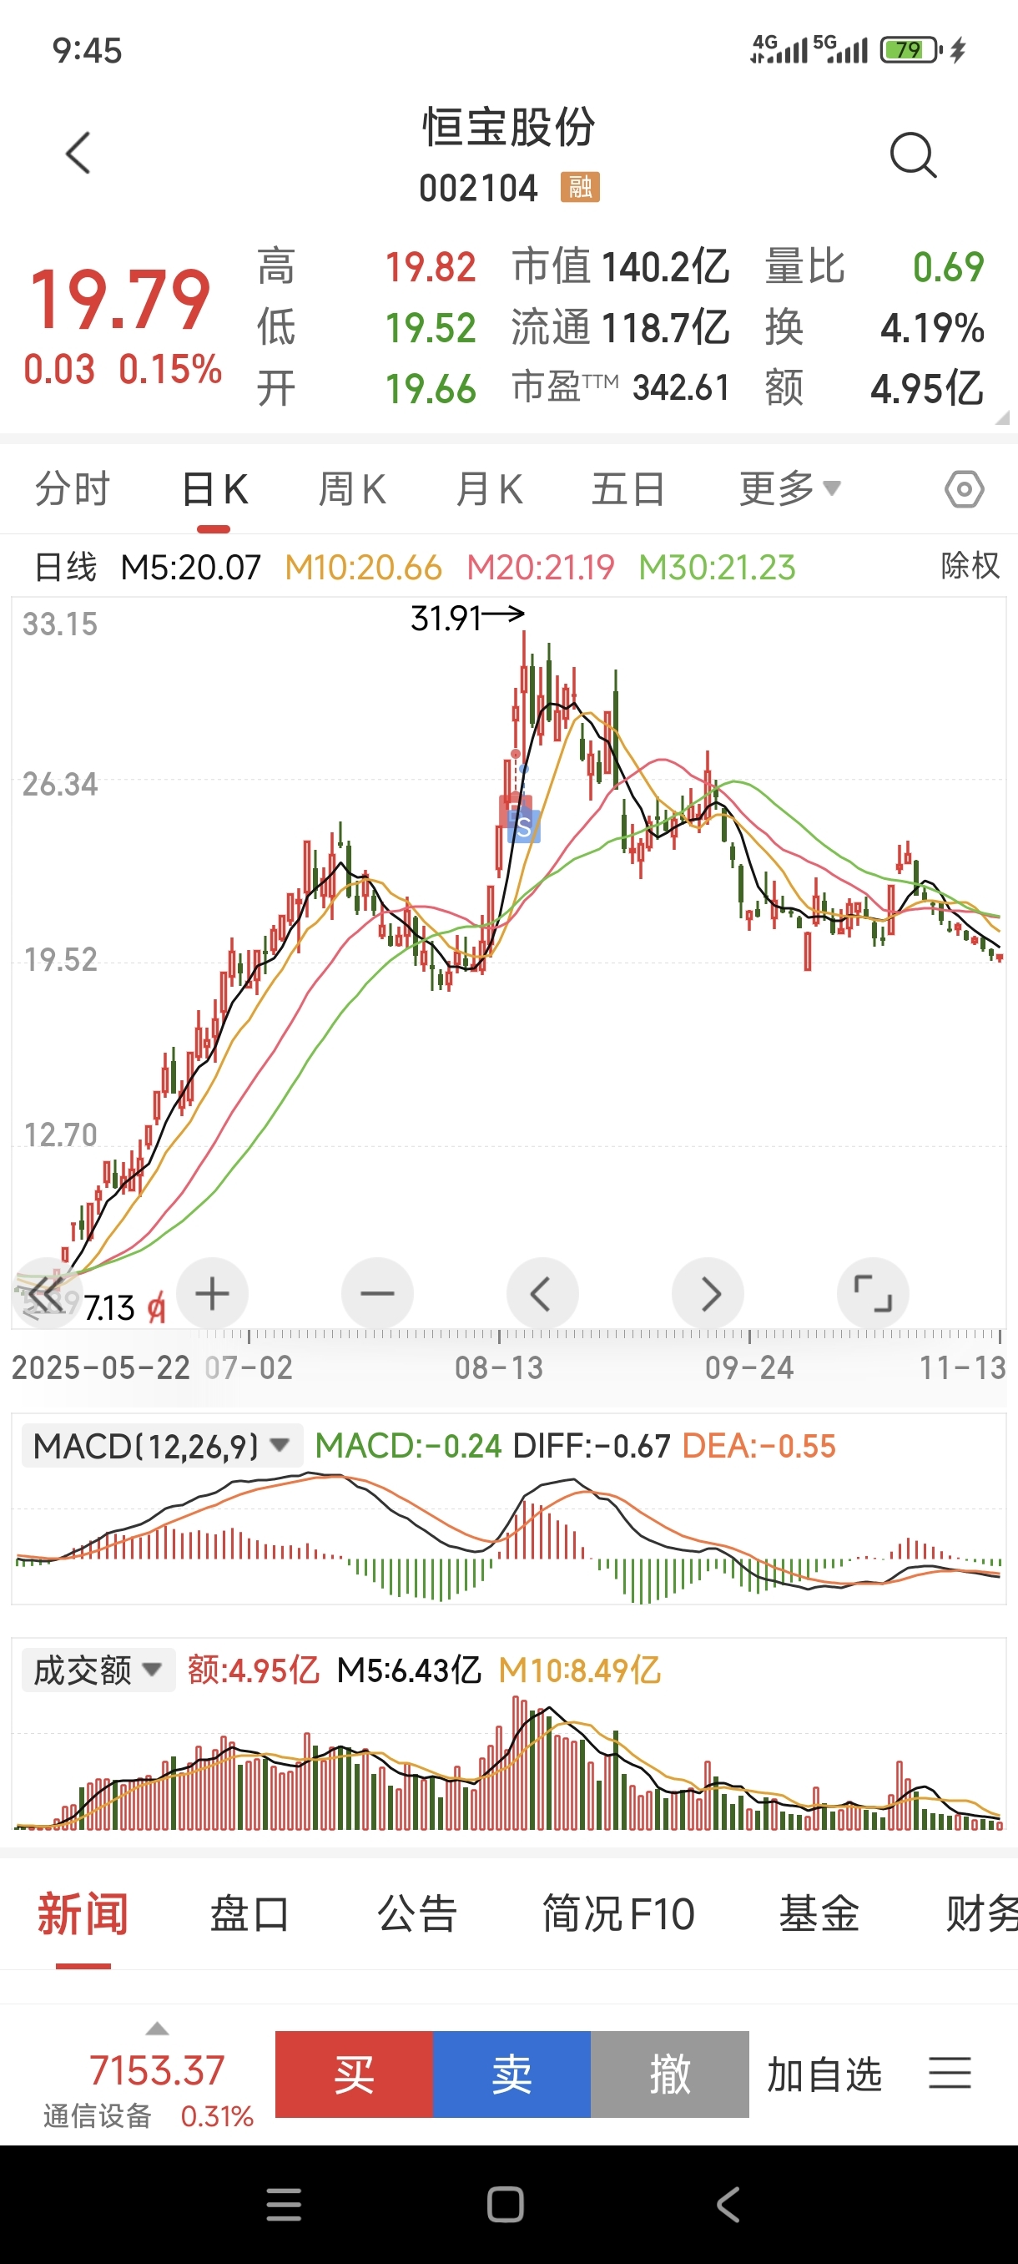Viewport: 1018px width, 2264px height.
Task: Tap 加自选 to add to watchlist
Action: [x=824, y=2074]
